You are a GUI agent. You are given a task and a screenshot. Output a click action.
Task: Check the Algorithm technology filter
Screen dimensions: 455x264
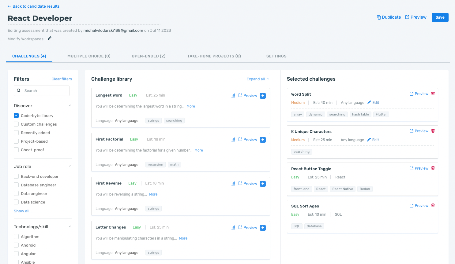(x=16, y=237)
